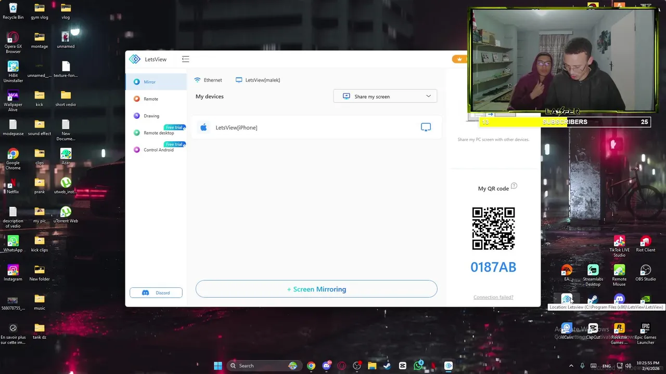Image resolution: width=666 pixels, height=374 pixels.
Task: Select the Google Chrome desktop shortcut
Action: click(13, 159)
